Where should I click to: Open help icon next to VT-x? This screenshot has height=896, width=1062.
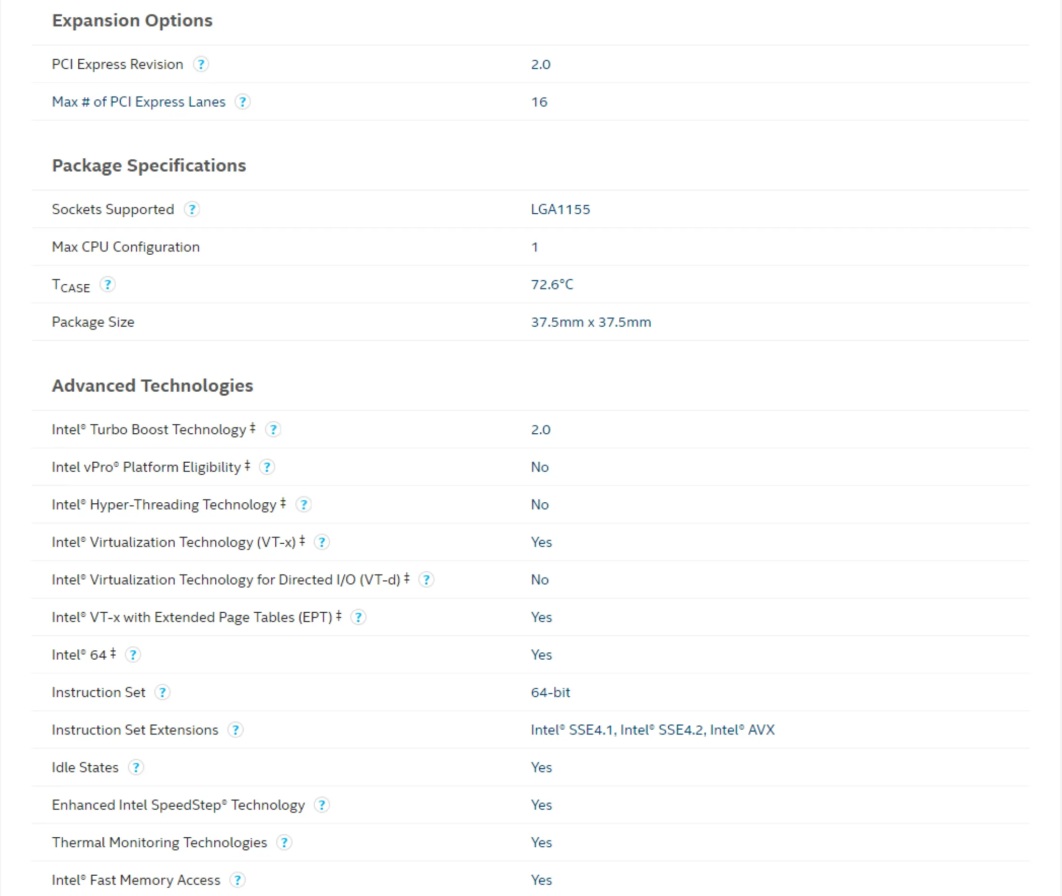point(321,542)
